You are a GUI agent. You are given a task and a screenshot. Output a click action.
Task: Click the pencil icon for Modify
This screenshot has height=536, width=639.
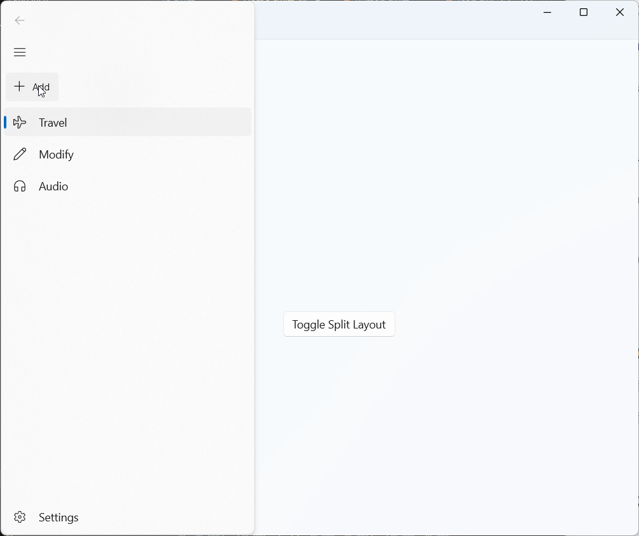pos(20,154)
